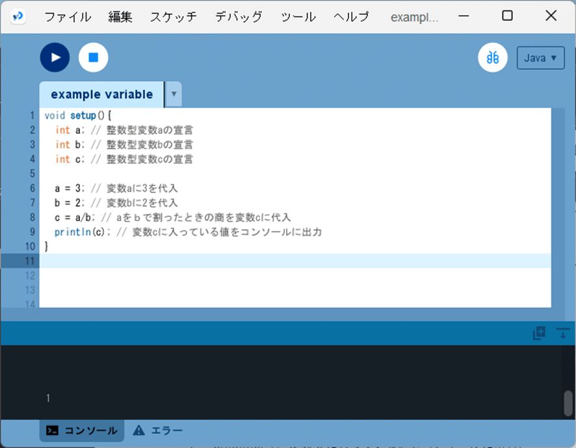Click the 'c = a/b;' code line
The width and height of the screenshot is (576, 448).
(x=173, y=217)
